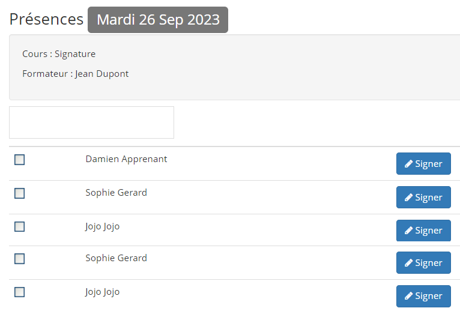Select the checkbox beside first Jojo Jojo

pyautogui.click(x=19, y=227)
